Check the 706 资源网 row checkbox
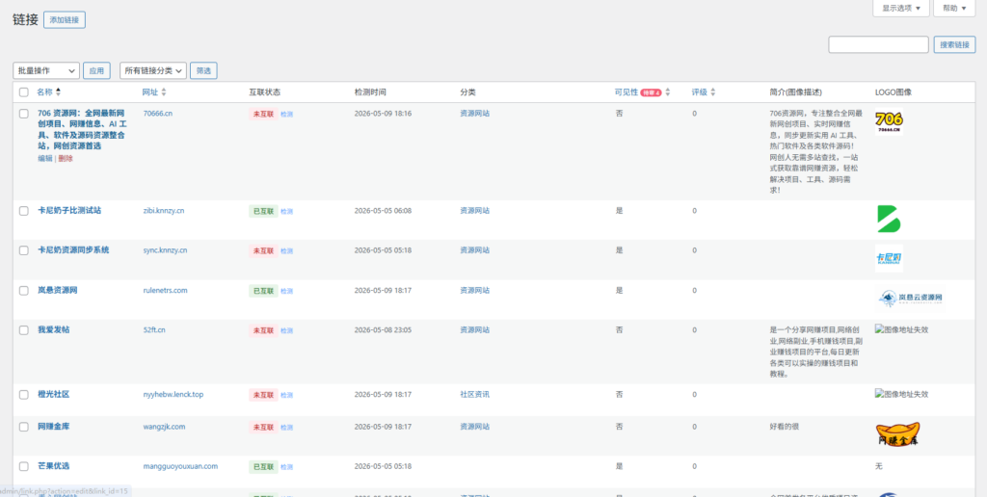This screenshot has height=497, width=987. click(24, 114)
